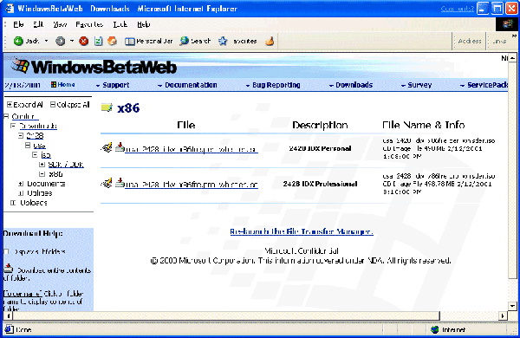Viewport: 520px width, 338px height.
Task: Click the Internet zone globe icon
Action: [435, 329]
